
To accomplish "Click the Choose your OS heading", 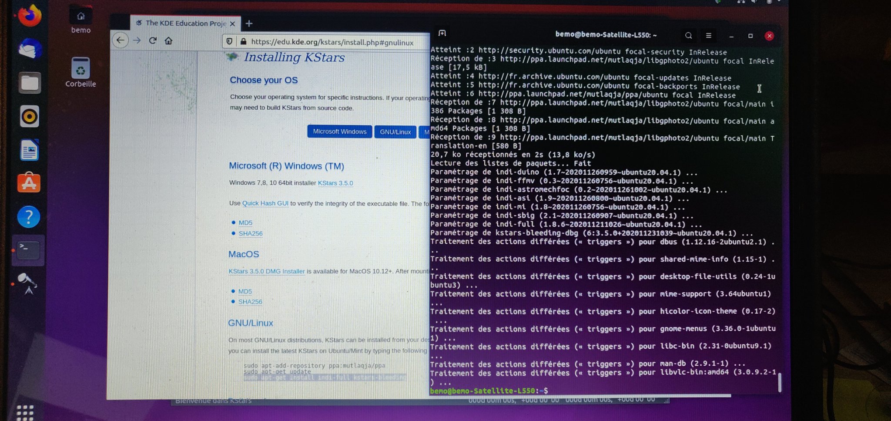I will (x=264, y=80).
